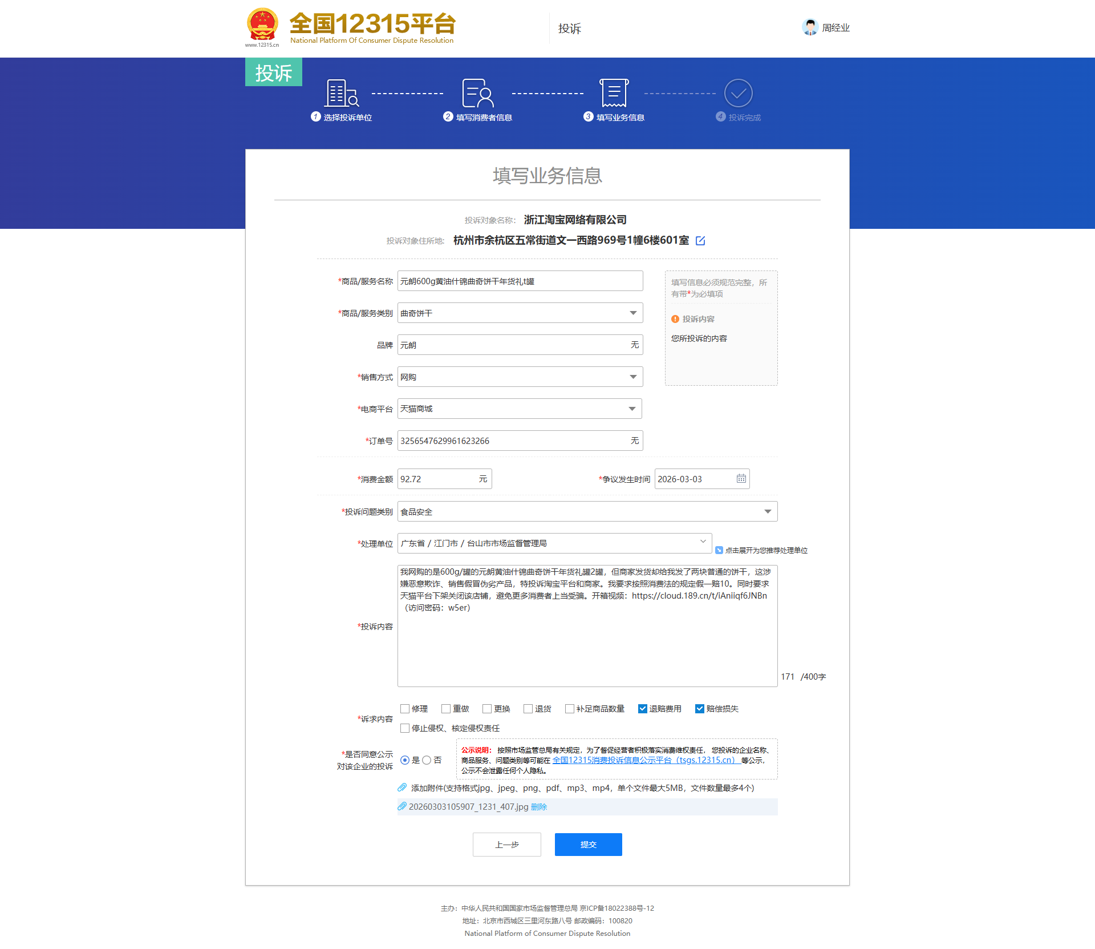Click the green 投诉 tab label
Screen dimensions: 1095x949
[274, 72]
